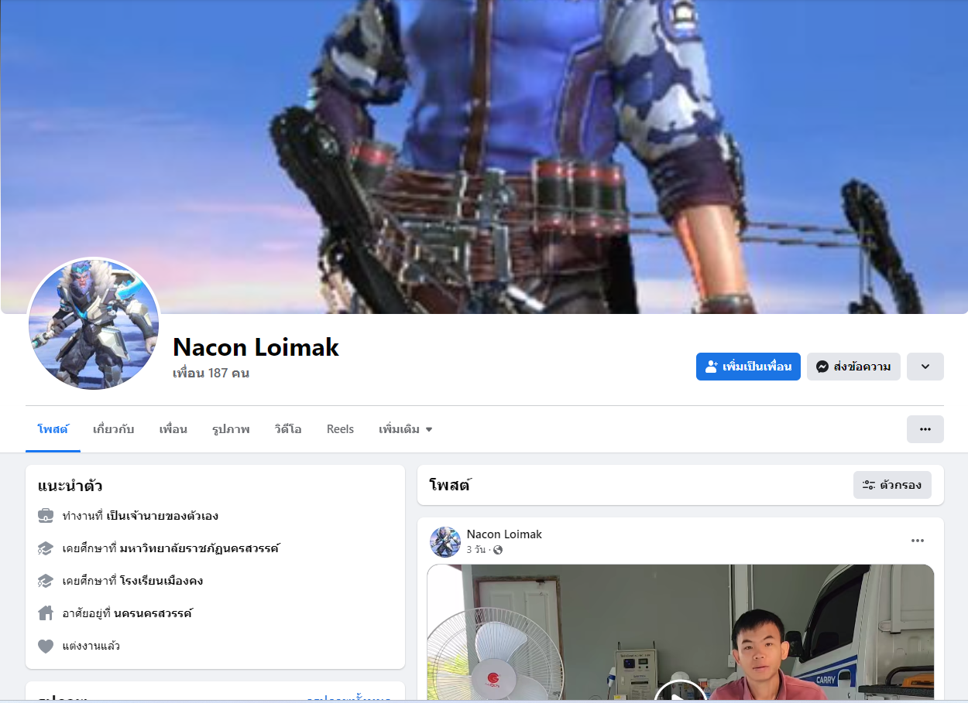Viewport: 968px width, 703px height.
Task: Open the cover photo
Action: coord(484,156)
